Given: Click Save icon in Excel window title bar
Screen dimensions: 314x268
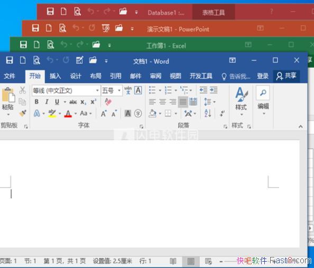Looking at the screenshot, I should click(x=23, y=44).
